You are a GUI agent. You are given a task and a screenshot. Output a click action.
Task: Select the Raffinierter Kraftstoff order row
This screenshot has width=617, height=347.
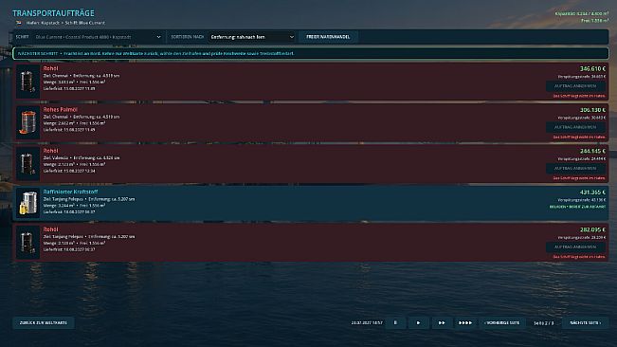point(311,203)
